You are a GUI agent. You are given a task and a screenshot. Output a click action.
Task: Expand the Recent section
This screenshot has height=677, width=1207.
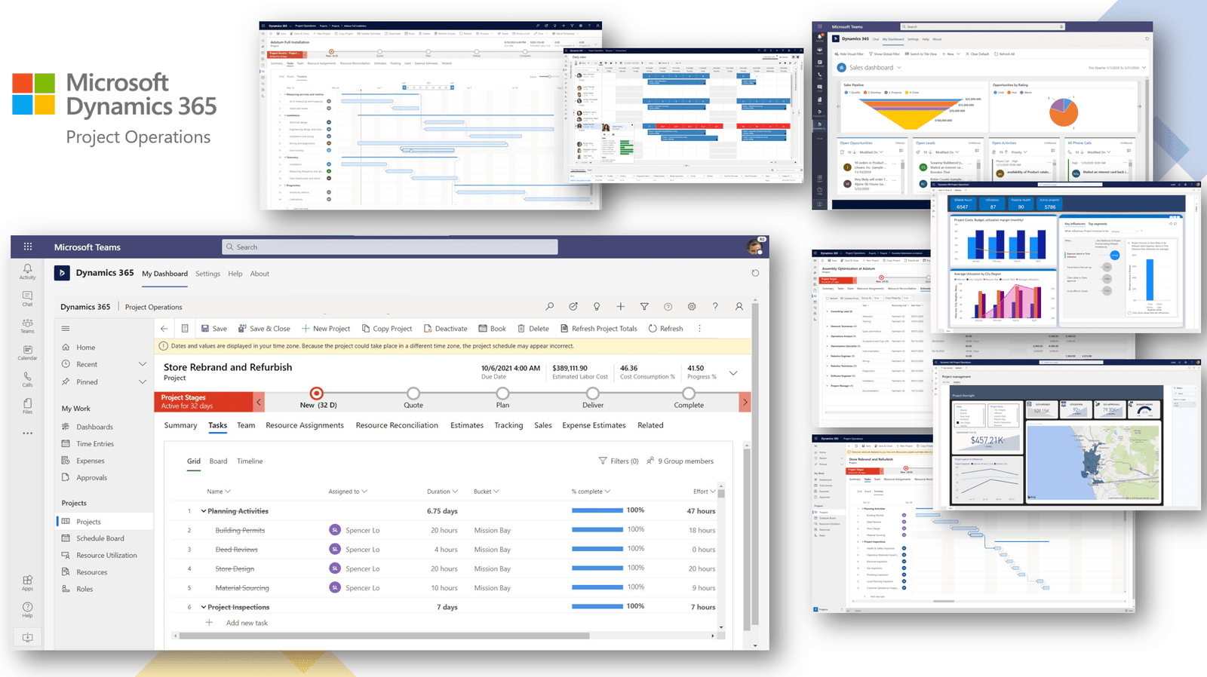tap(142, 364)
